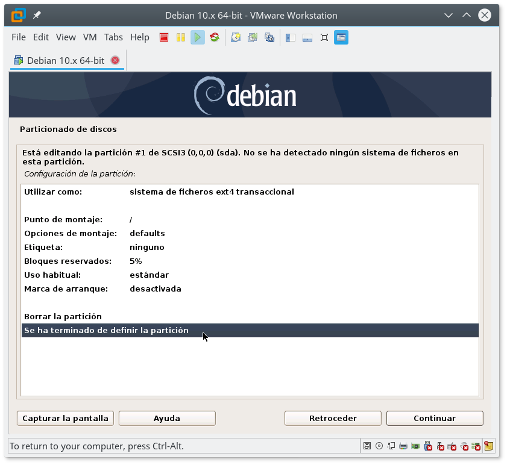Click the Ayuda button

tap(167, 418)
